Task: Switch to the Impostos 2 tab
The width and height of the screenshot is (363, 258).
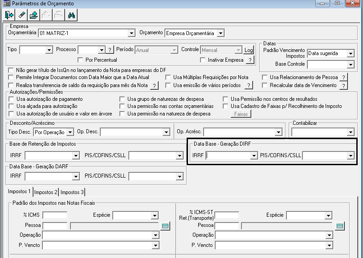Action: [x=46, y=192]
